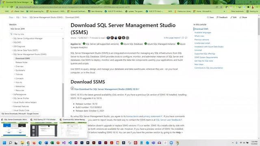Save the article with Save button
The width and height of the screenshot is (260, 146).
(x=210, y=17)
